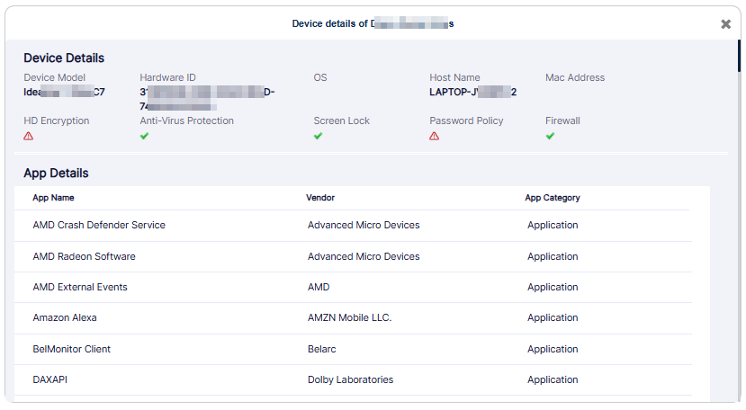Click the HD Encryption warning icon
Image resolution: width=746 pixels, height=410 pixels.
[29, 136]
